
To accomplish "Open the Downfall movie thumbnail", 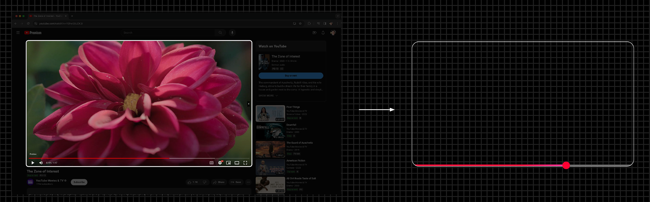I will click(x=270, y=131).
